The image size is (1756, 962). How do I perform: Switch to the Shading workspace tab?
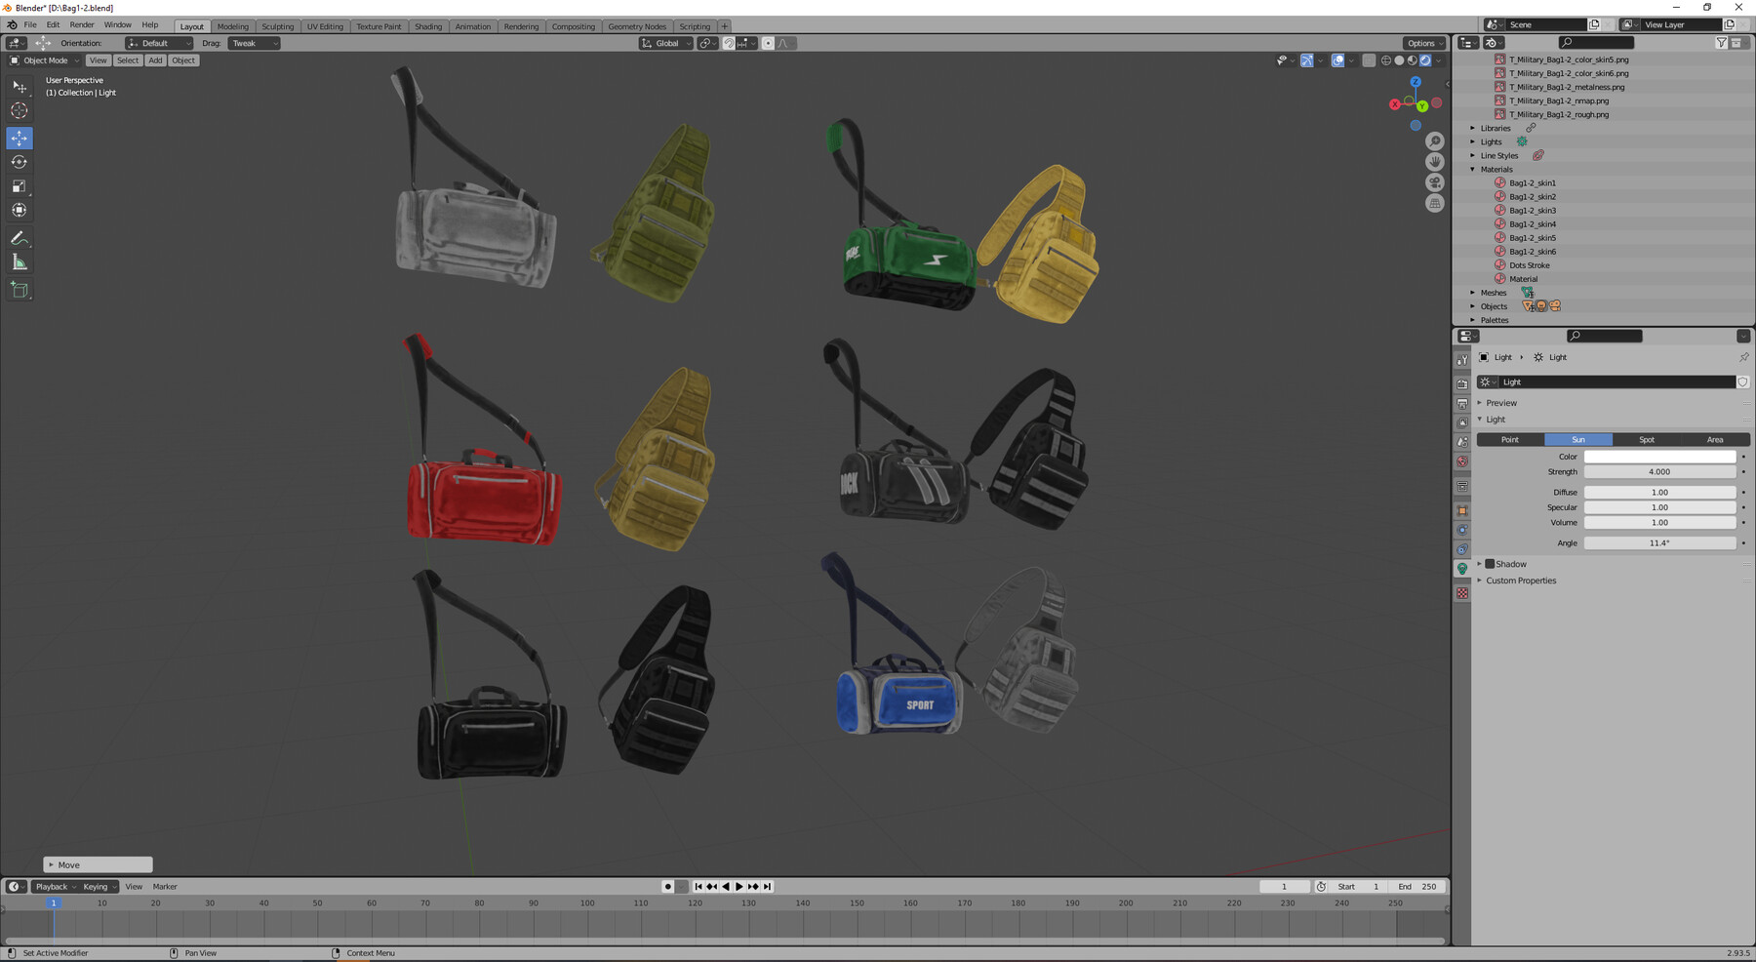coord(428,26)
